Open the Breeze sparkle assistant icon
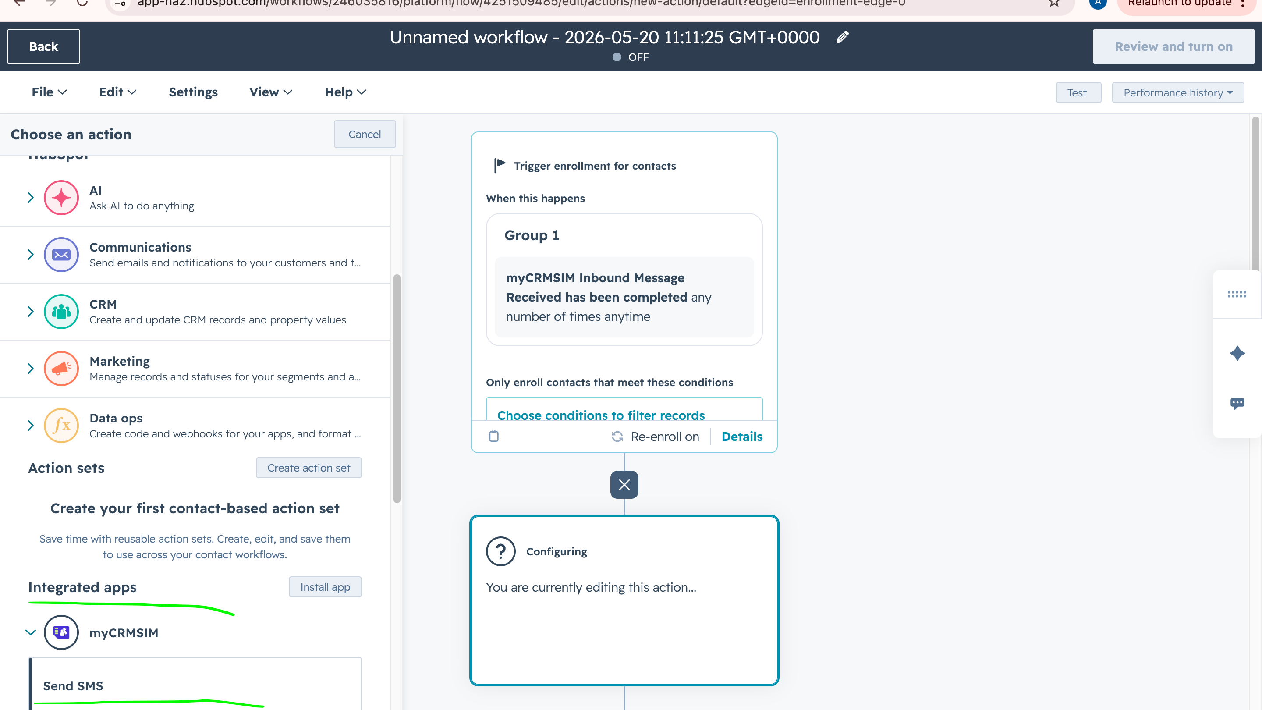This screenshot has height=710, width=1262. [1237, 353]
